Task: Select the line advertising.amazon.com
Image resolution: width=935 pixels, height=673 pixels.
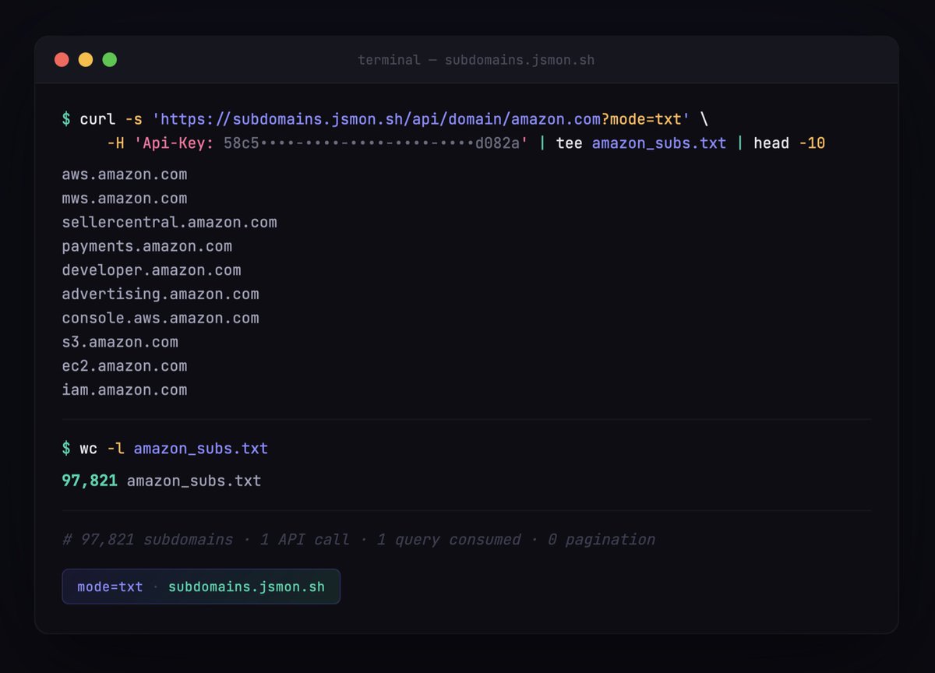Action: tap(161, 294)
